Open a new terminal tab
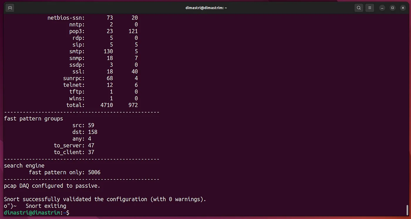The width and height of the screenshot is (411, 219). 10,8
